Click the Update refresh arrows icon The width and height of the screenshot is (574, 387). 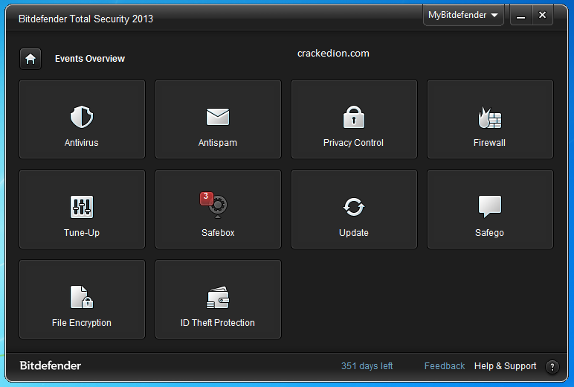354,207
